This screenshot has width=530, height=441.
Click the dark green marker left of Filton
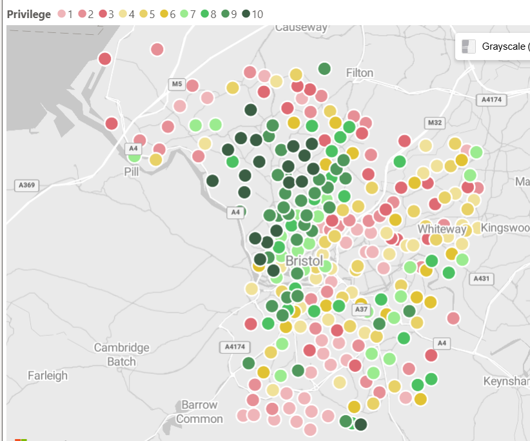coord(324,68)
